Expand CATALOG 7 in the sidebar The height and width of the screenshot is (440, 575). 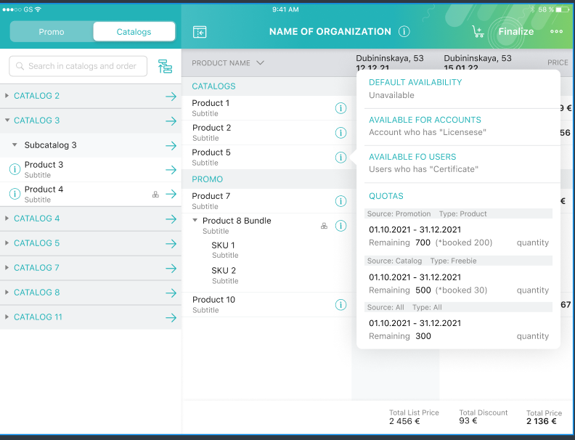point(7,268)
